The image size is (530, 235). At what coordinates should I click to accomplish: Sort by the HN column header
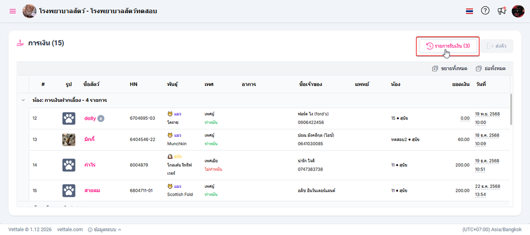134,85
